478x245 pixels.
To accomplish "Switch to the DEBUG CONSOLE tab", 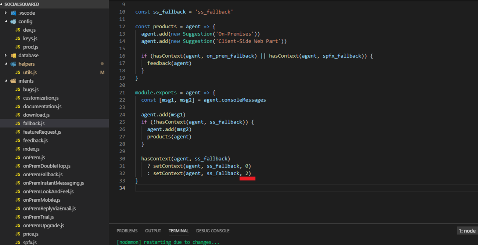I will pos(212,231).
